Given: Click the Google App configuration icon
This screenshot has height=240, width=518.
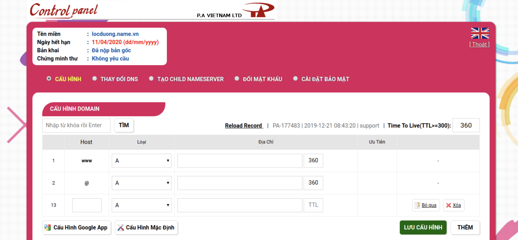Looking at the screenshot, I should point(48,228).
